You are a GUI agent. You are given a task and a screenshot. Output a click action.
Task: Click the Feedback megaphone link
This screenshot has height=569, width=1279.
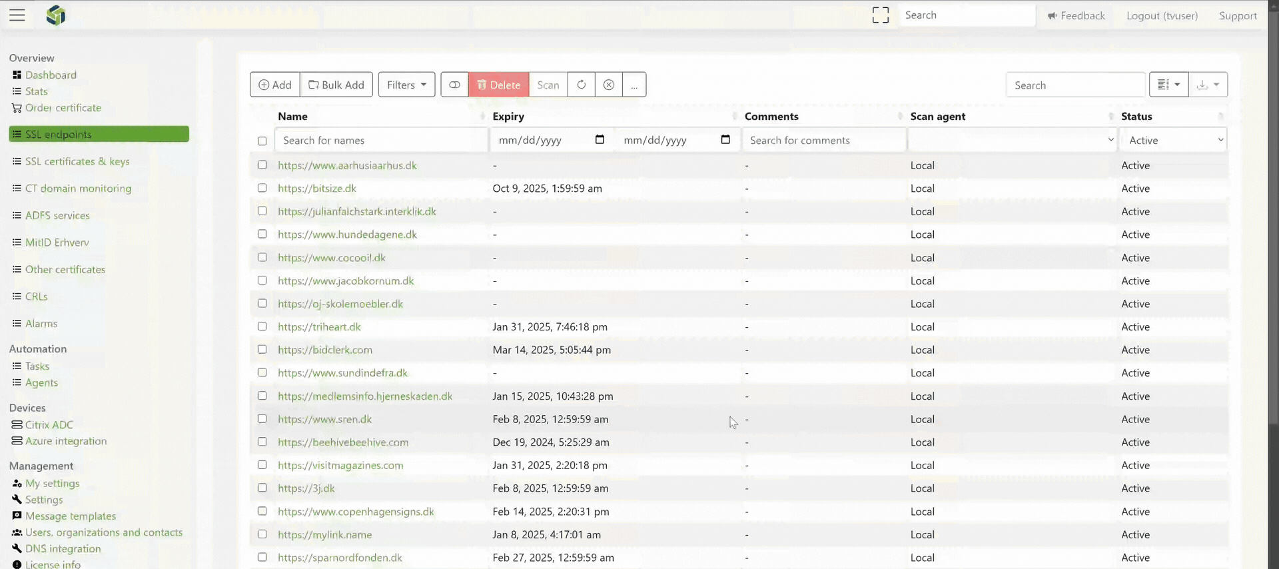(1076, 16)
